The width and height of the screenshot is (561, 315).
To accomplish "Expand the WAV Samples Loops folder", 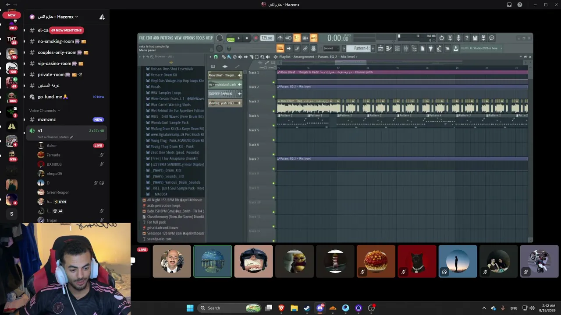I will 166,93.
